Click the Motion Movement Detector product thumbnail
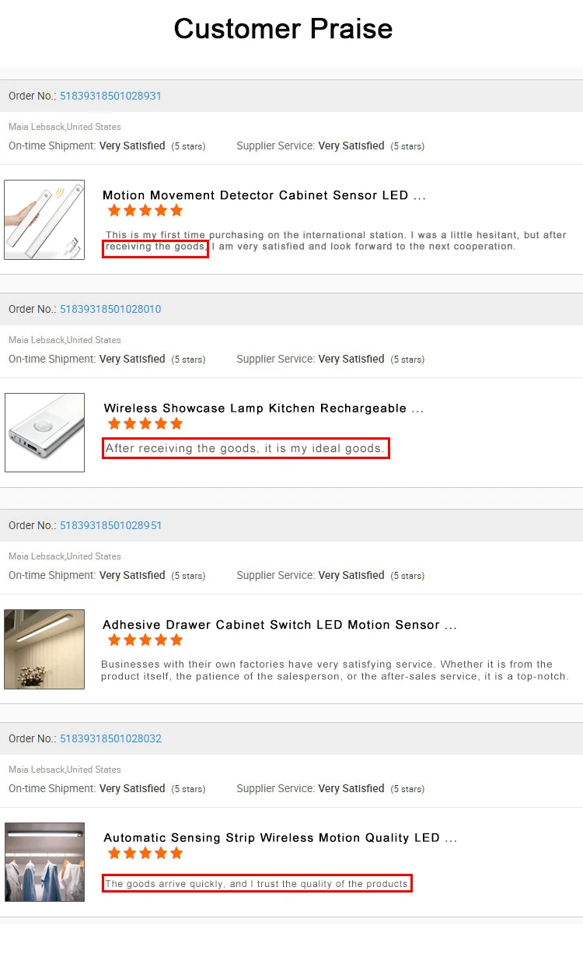583x975 pixels. point(44,219)
